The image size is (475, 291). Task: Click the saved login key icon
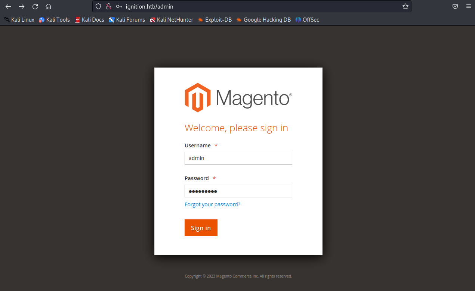(119, 6)
